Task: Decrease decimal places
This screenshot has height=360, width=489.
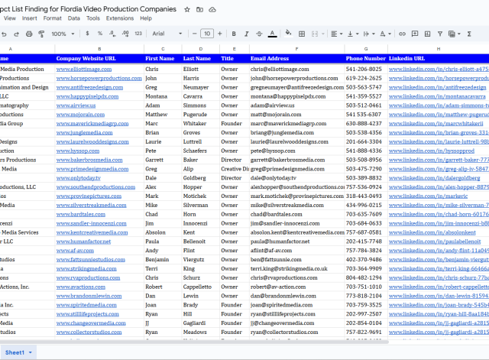Action: pos(112,34)
